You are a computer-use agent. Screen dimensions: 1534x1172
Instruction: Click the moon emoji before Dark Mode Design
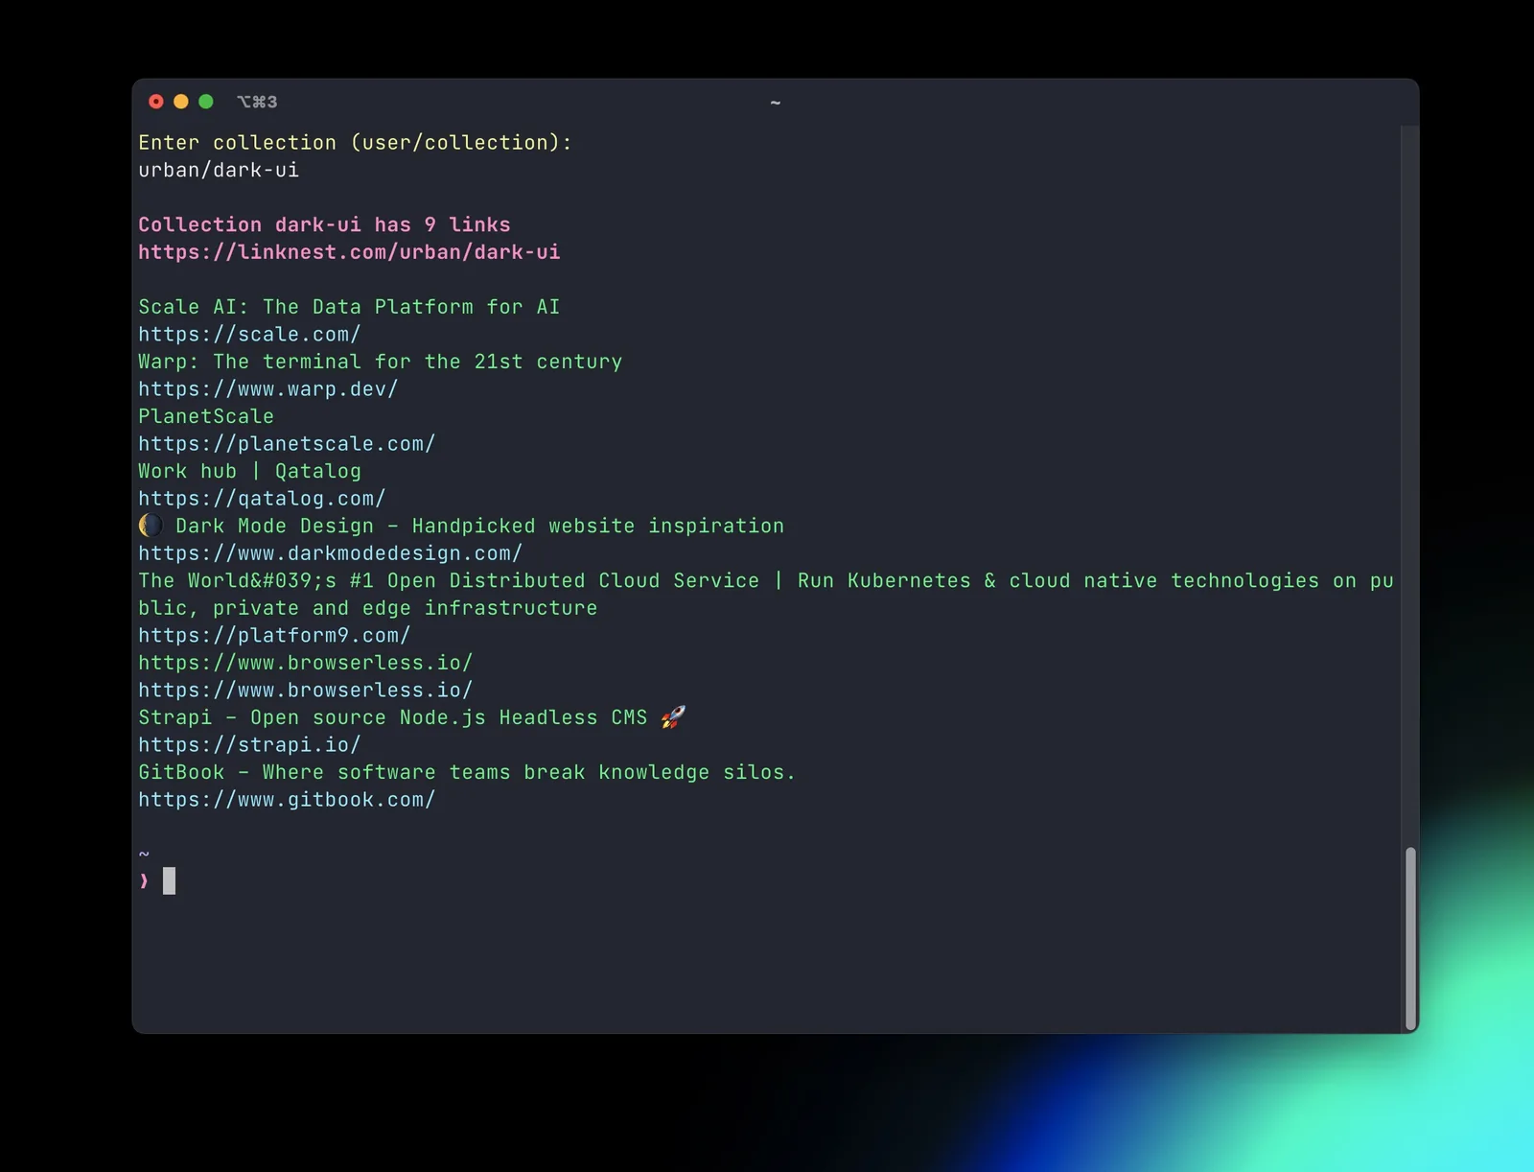pos(151,526)
